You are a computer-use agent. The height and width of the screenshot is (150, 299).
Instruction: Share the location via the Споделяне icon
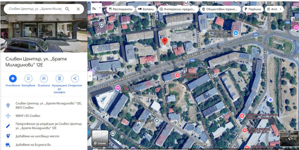pyautogui.click(x=75, y=78)
